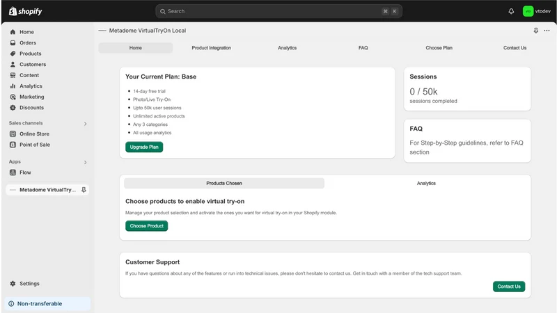Click the Non-transferable info icon
557x313 pixels.
(x=11, y=304)
